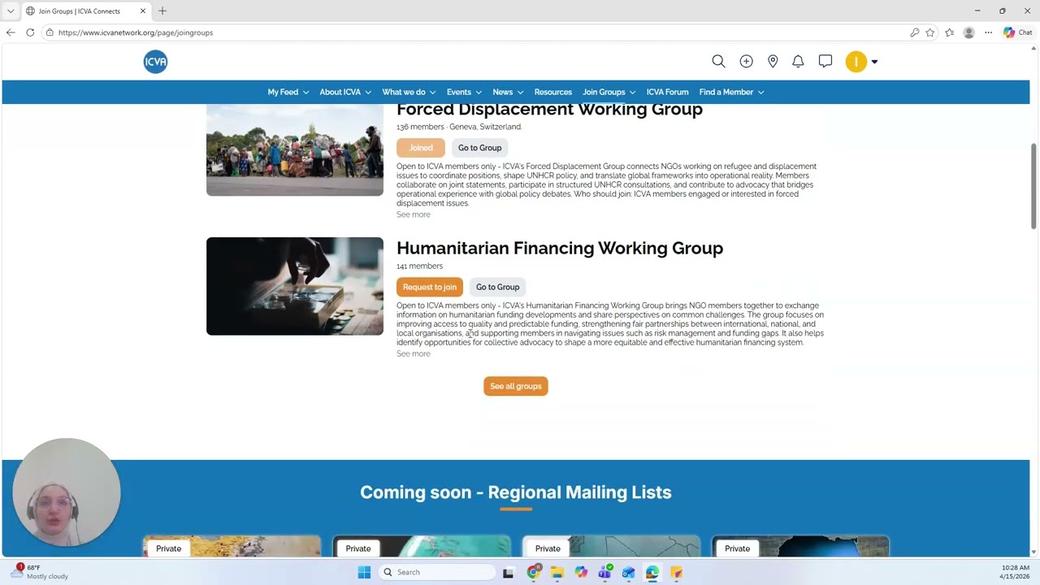The image size is (1040, 585).
Task: Open the Forced Displacement Working Group title
Action: tap(549, 110)
